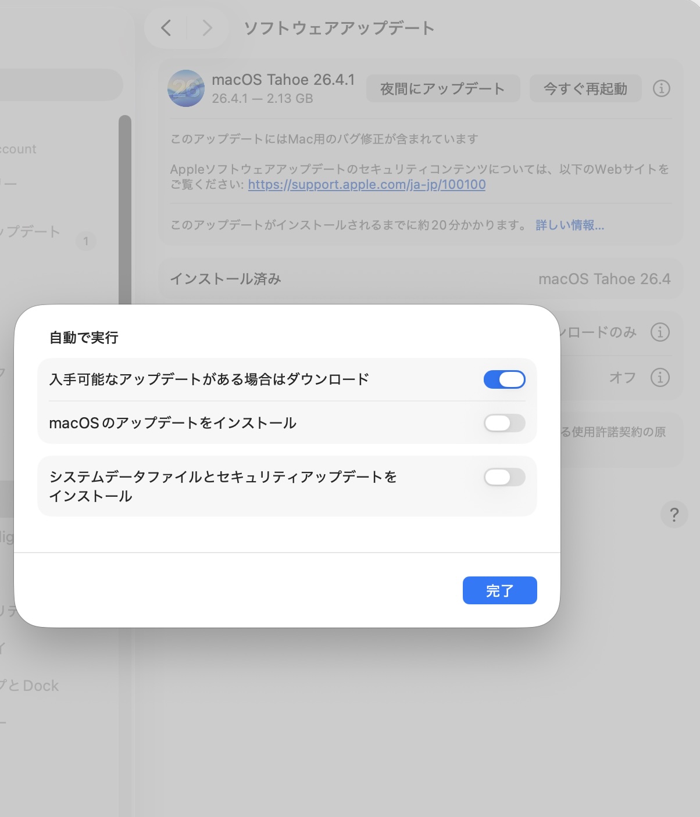Image resolution: width=700 pixels, height=817 pixels.
Task: Disable 入手可能なアップデートがある場合はダウンロード toggle
Action: [x=504, y=379]
